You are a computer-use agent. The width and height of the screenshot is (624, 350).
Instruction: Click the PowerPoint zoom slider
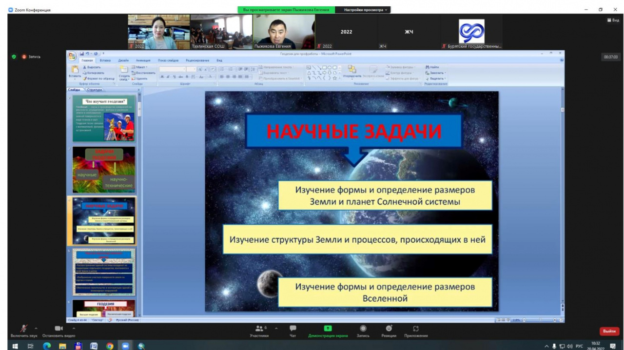point(539,320)
